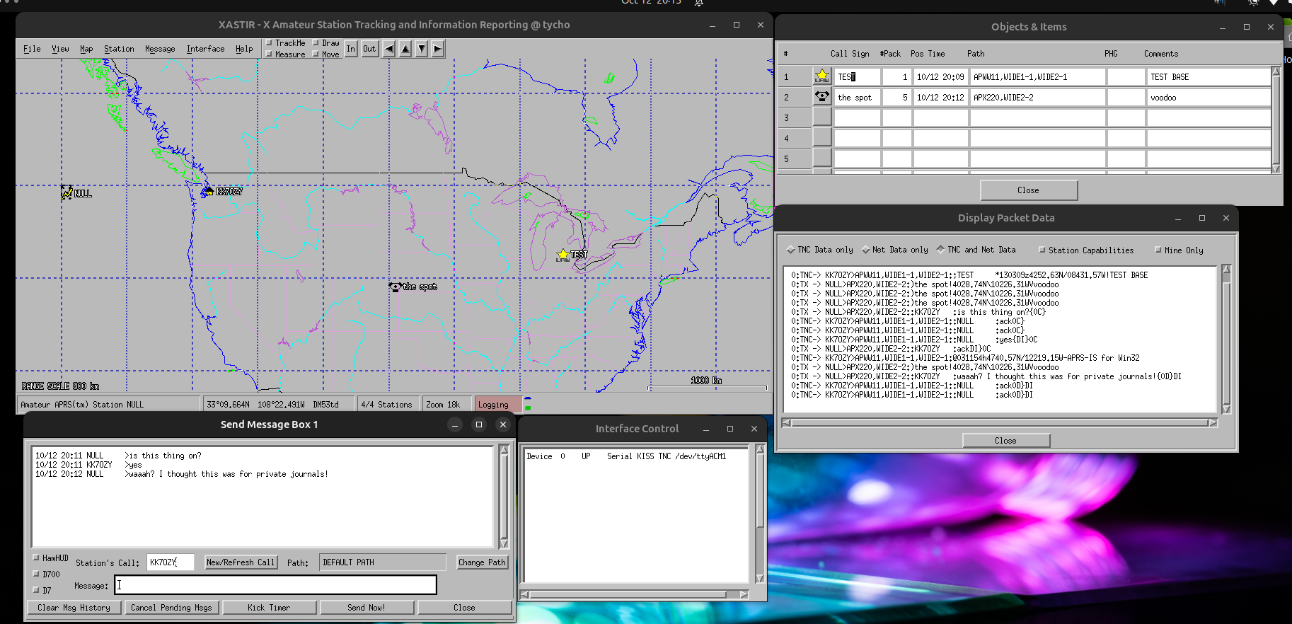Click 'the spot' eye symbol in Objects list
Screen dimensions: 1292x624
coord(821,97)
